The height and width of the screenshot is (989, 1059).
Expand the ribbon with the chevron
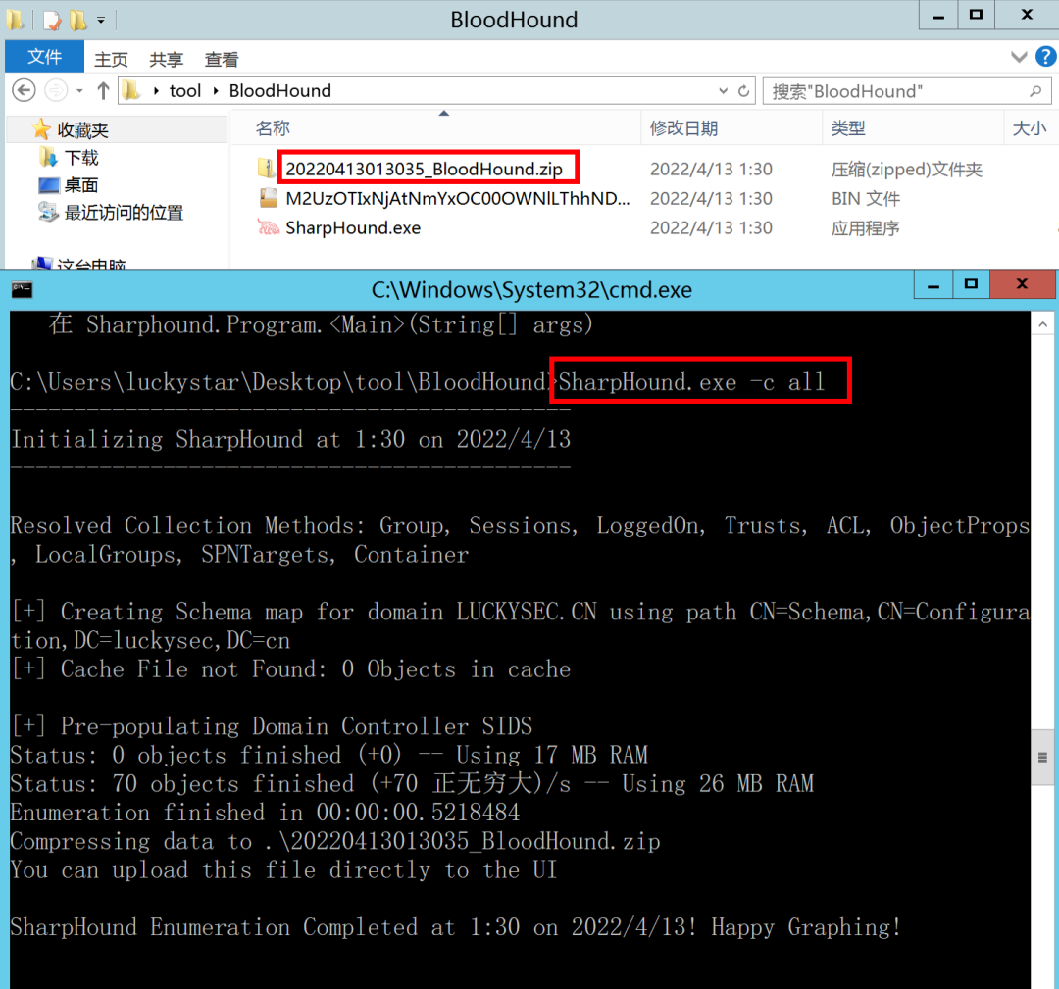pos(1019,57)
